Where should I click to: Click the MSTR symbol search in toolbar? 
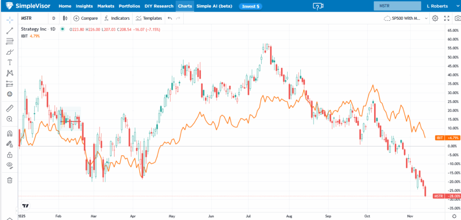(27, 18)
